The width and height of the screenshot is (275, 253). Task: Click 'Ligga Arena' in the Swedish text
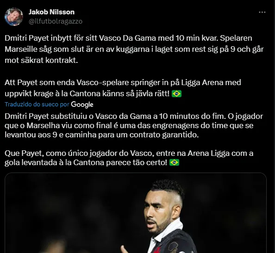(202, 82)
